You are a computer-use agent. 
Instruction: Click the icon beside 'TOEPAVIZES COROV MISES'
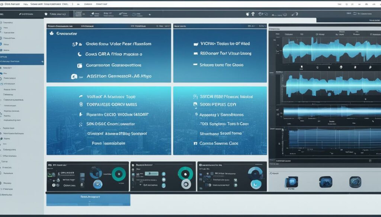(x=81, y=104)
